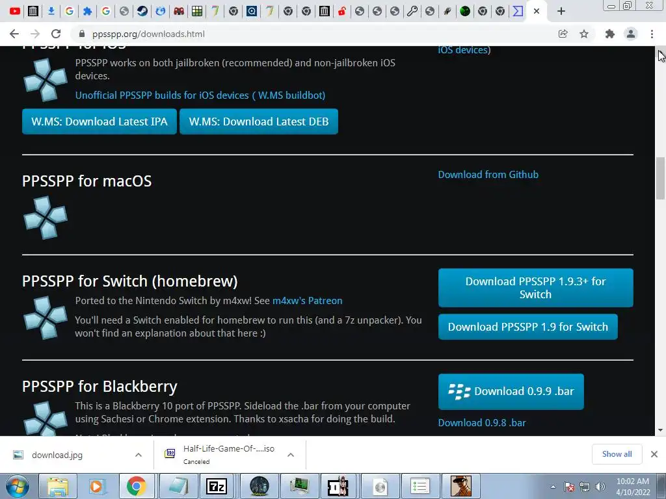Expand options chevron for Half-Life ISO download

tap(291, 455)
